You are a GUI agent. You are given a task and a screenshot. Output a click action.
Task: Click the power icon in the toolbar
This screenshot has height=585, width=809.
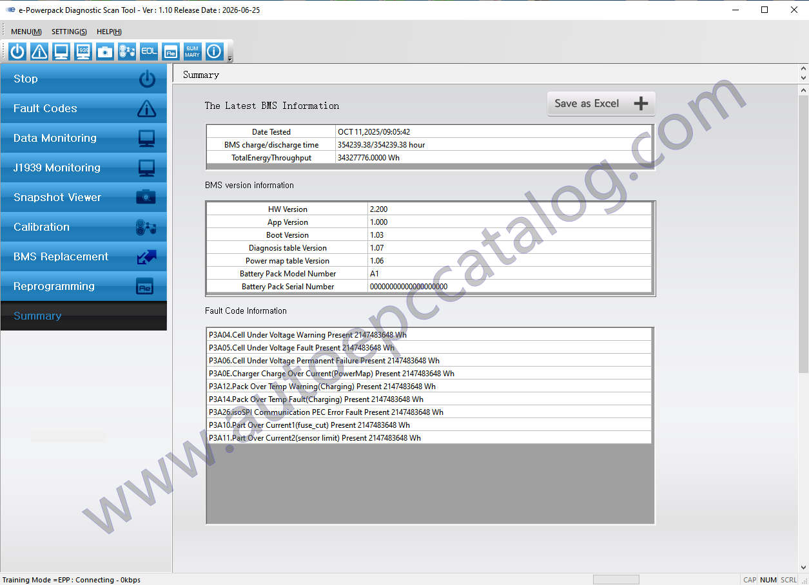coord(17,52)
